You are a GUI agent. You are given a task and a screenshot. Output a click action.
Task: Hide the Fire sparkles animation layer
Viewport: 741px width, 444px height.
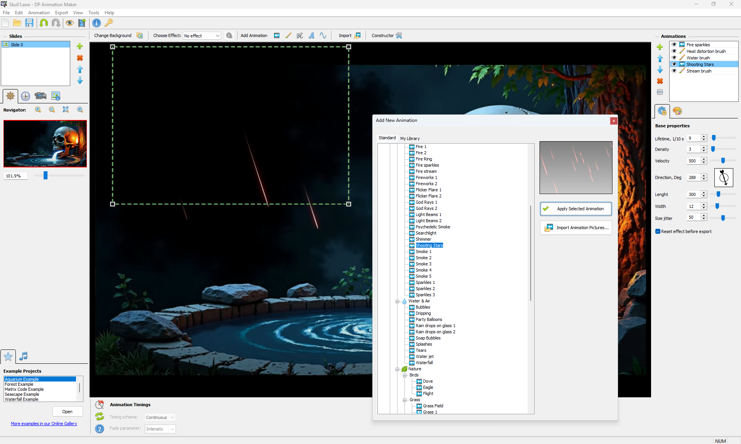[674, 45]
